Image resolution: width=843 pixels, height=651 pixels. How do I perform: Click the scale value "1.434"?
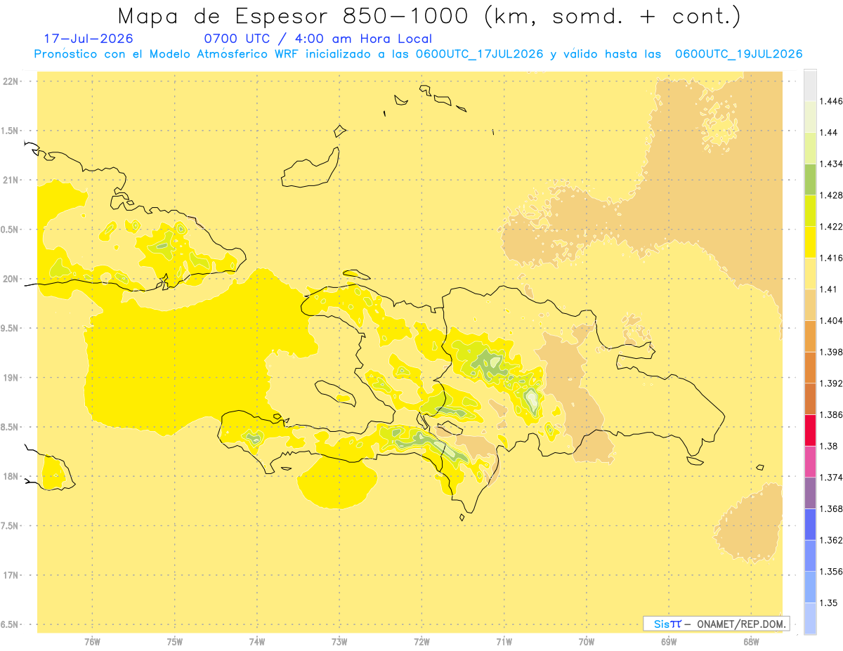point(830,164)
